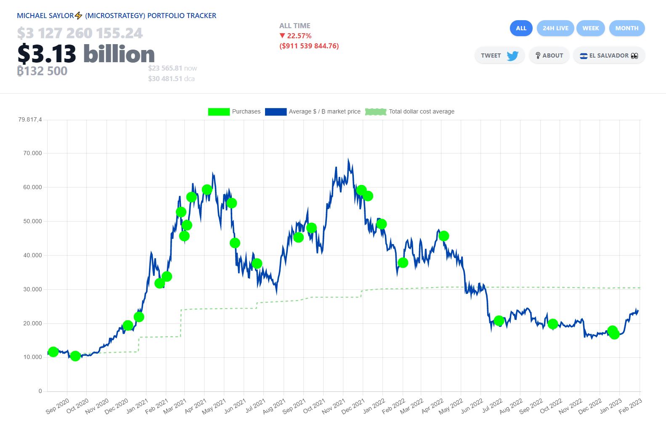666x438 pixels.
Task: Click the '$23 565.81 now' price
Action: pyautogui.click(x=172, y=68)
